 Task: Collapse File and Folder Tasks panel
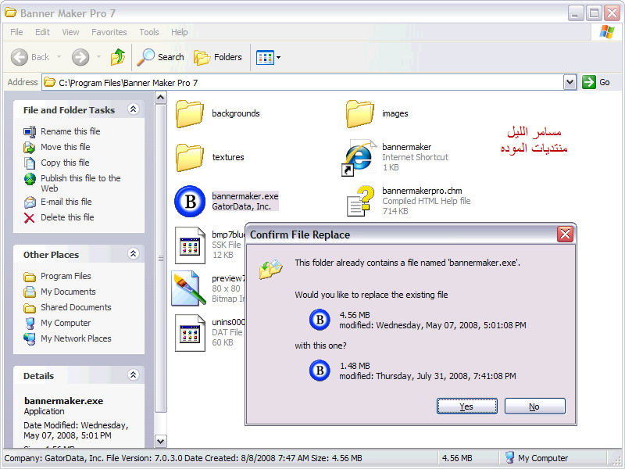(x=133, y=109)
